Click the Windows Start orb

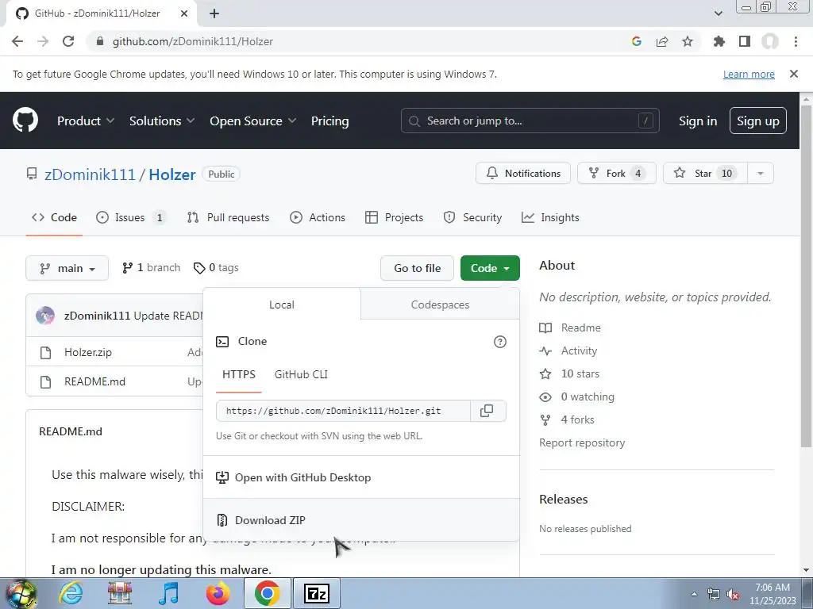click(x=21, y=594)
